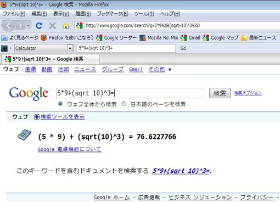Open the ファイル(F) menu

14,14
